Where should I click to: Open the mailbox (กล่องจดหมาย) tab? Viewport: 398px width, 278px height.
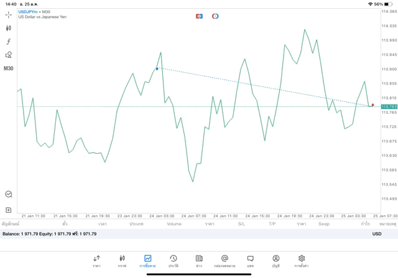point(224,261)
